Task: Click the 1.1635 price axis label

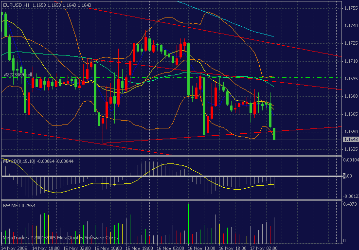Action: click(x=351, y=149)
